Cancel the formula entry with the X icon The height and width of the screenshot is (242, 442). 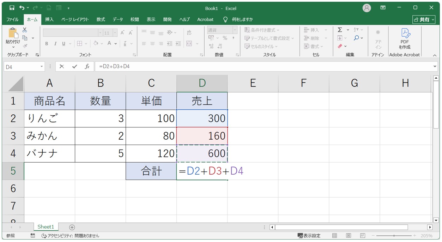point(62,66)
